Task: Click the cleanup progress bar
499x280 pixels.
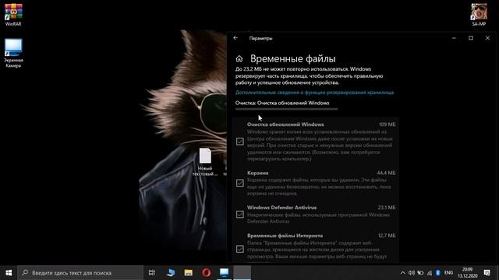Action: (x=286, y=109)
